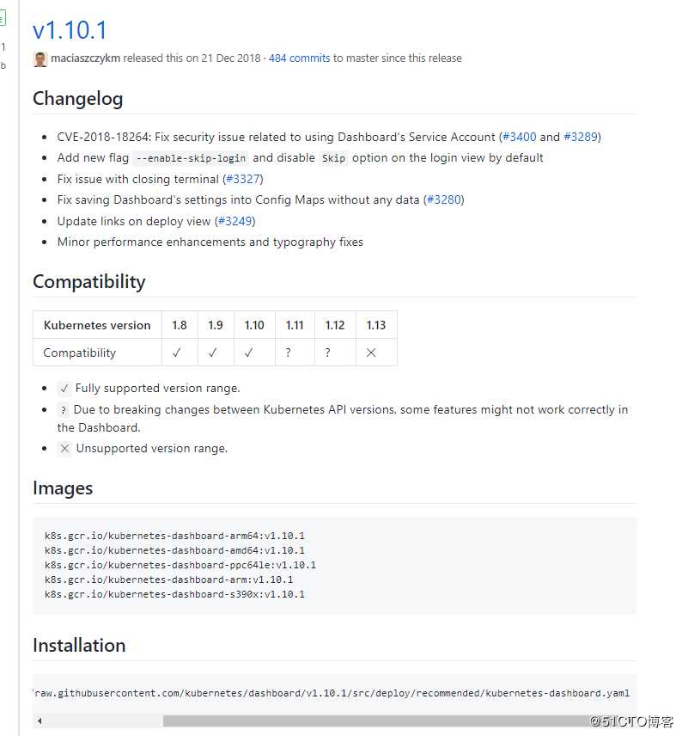Open the #3249 deploy view link
Screen dimensions: 682x736
[x=235, y=221]
